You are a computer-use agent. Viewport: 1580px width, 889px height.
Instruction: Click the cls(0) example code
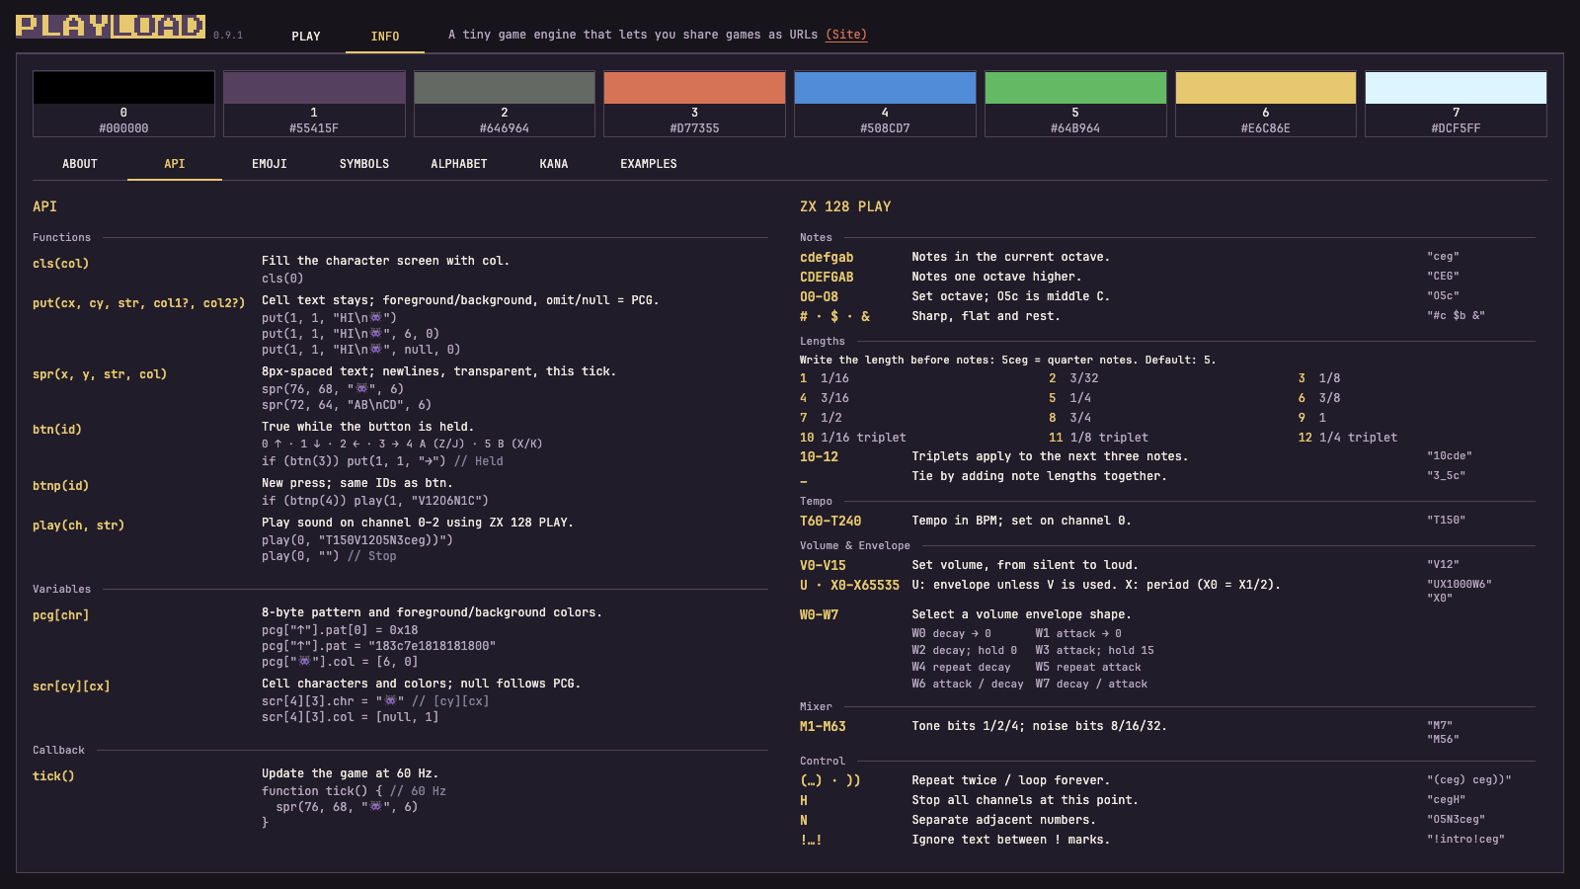click(x=282, y=279)
